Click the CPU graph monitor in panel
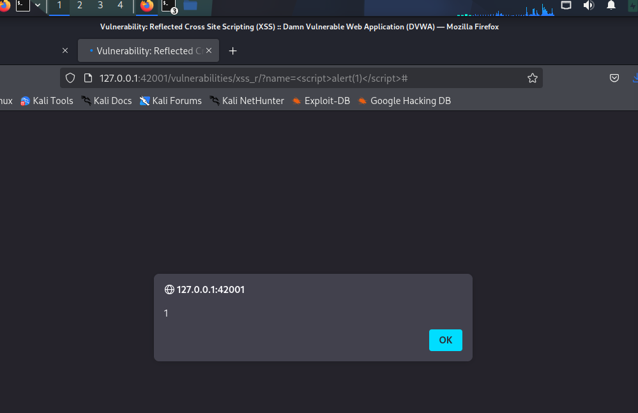 pyautogui.click(x=506, y=8)
